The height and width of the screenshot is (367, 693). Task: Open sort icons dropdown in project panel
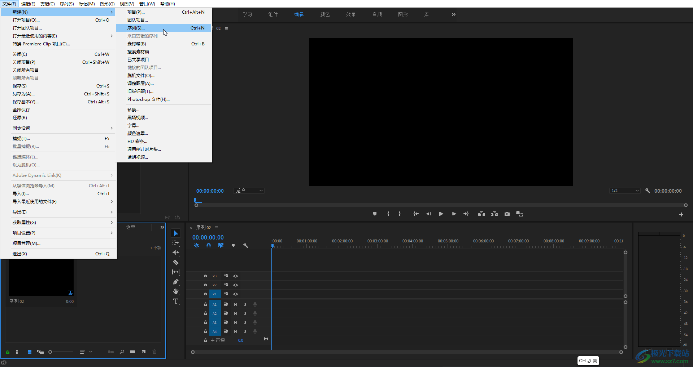86,352
